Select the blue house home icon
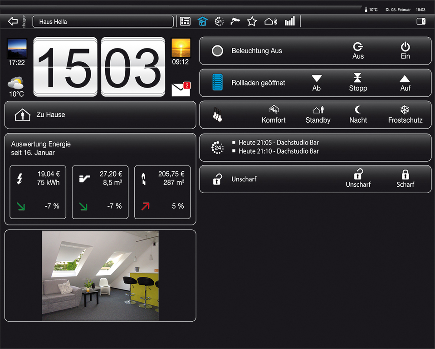 click(203, 21)
